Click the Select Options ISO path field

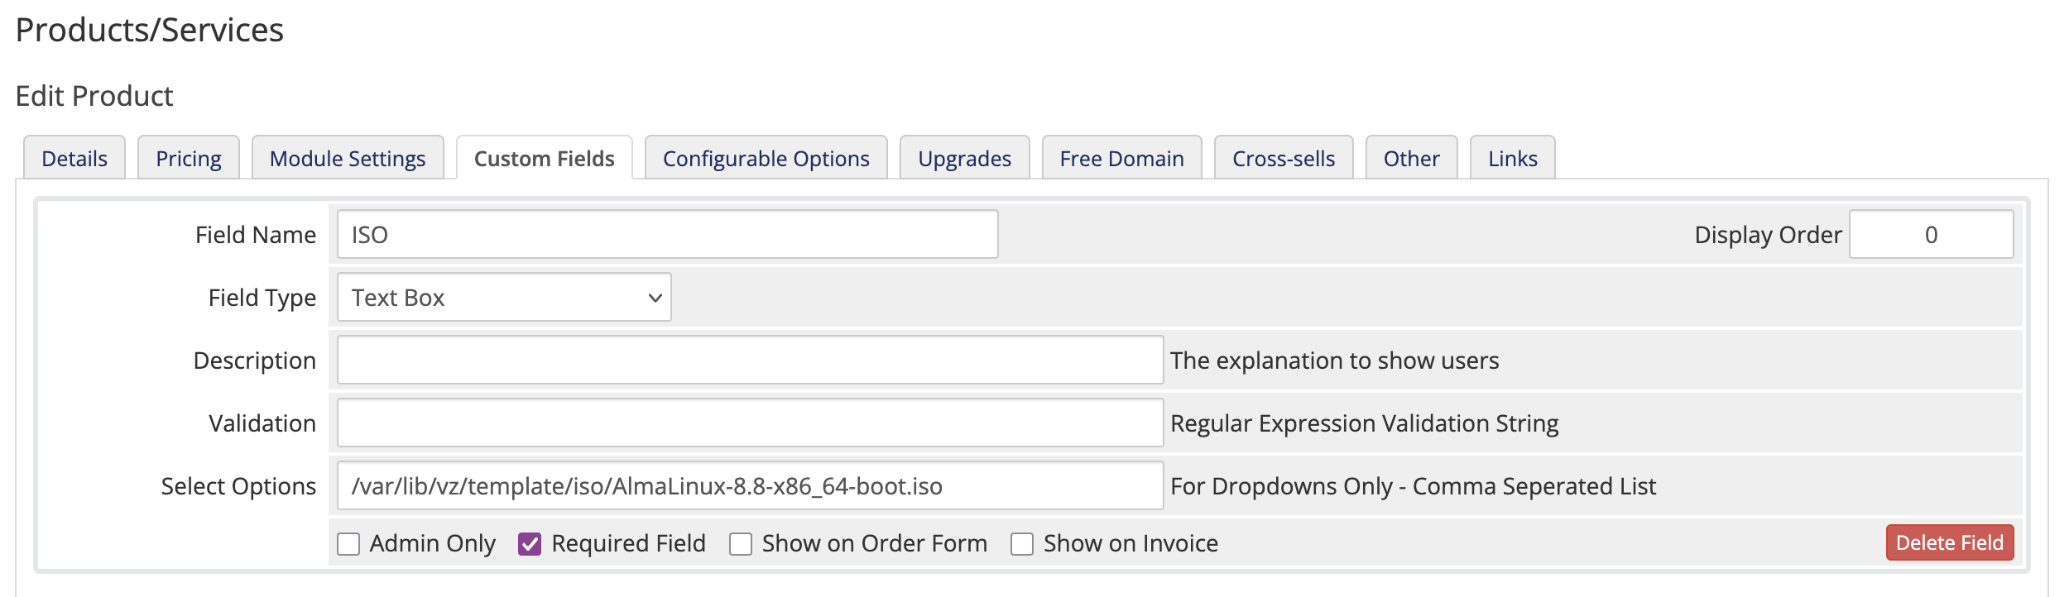pos(749,486)
